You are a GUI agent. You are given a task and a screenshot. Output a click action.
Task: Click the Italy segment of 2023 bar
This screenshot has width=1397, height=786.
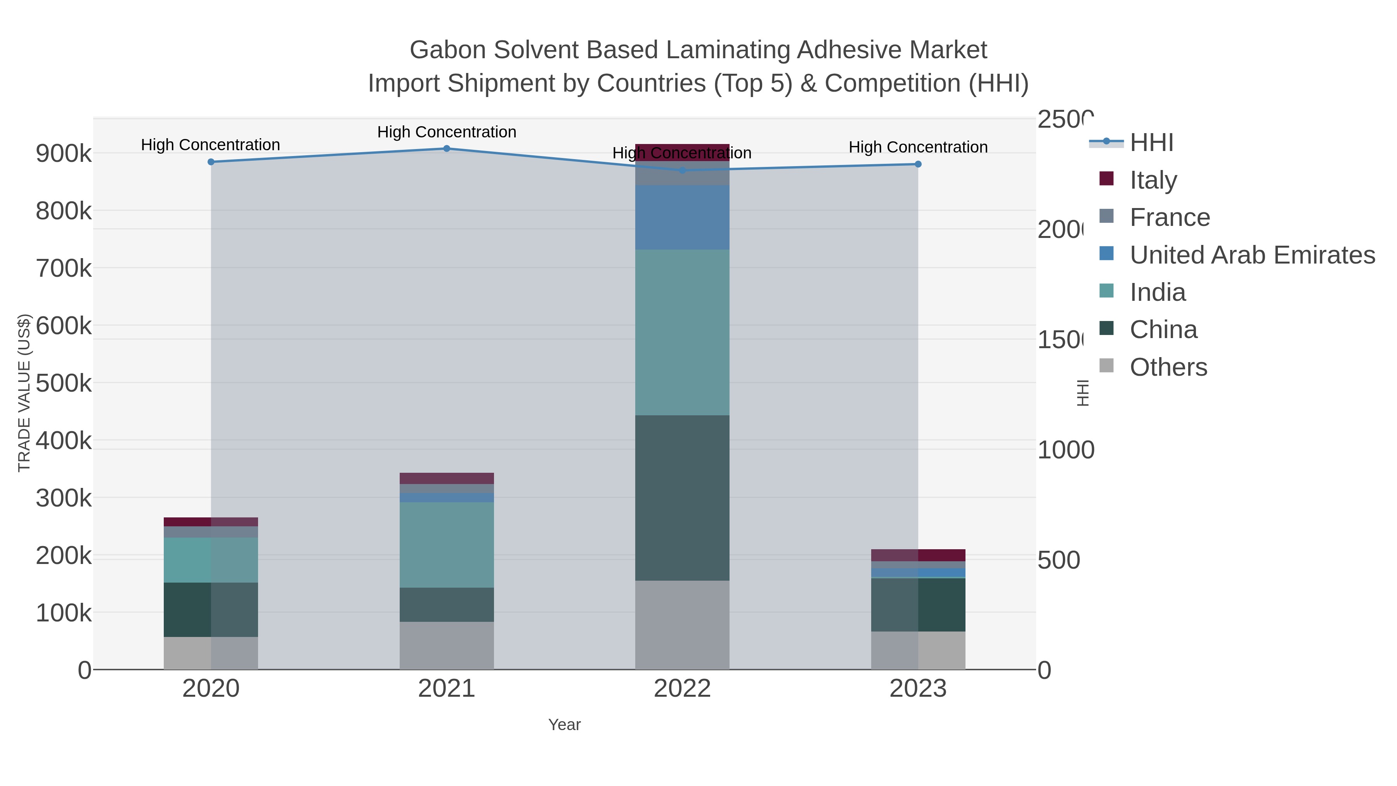pos(918,555)
